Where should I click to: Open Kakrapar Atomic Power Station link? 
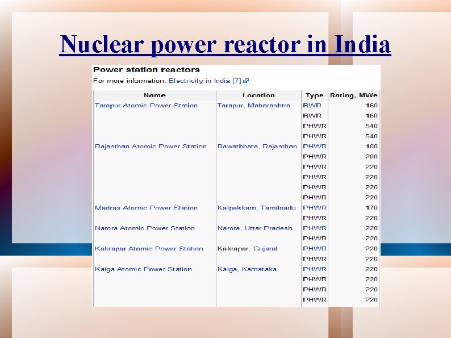(149, 249)
